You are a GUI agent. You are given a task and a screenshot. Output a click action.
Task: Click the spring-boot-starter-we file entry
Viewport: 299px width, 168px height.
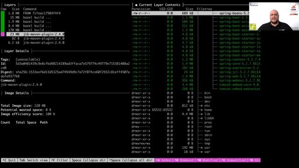[x=240, y=55]
